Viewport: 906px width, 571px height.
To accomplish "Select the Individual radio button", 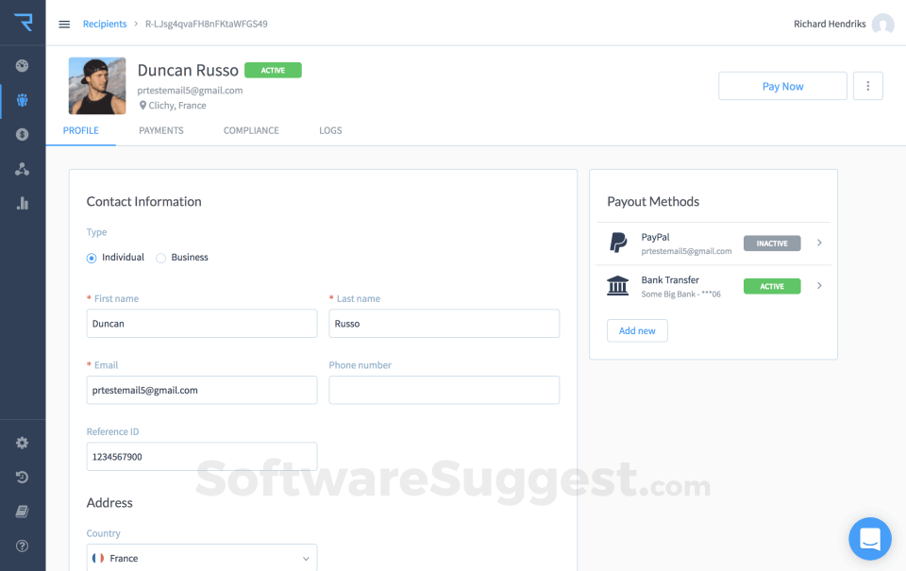I will tap(92, 258).
